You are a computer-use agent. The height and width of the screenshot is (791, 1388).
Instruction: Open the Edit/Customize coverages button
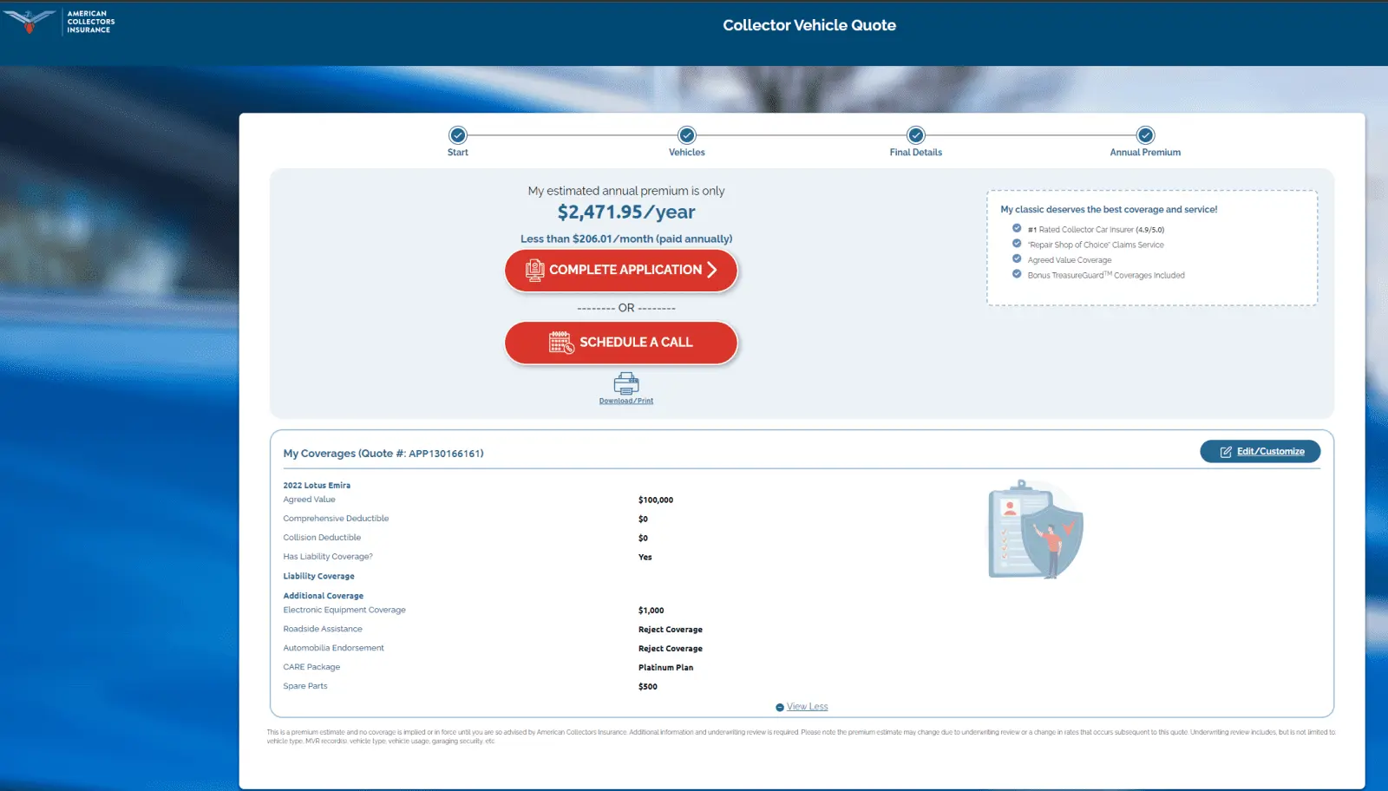(1260, 452)
